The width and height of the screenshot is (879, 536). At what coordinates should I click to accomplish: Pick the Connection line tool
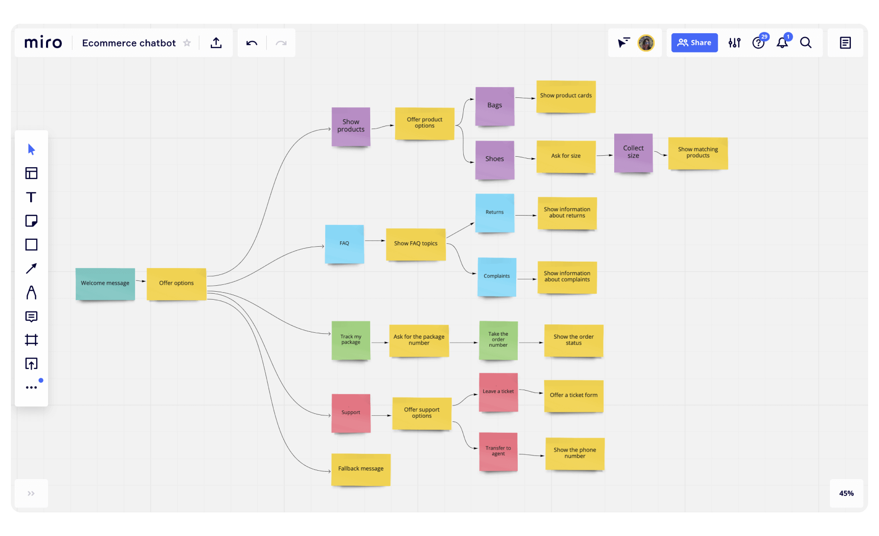pos(31,268)
